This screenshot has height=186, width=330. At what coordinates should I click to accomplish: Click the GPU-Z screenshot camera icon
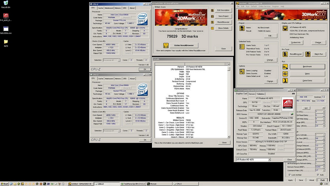(x=293, y=94)
